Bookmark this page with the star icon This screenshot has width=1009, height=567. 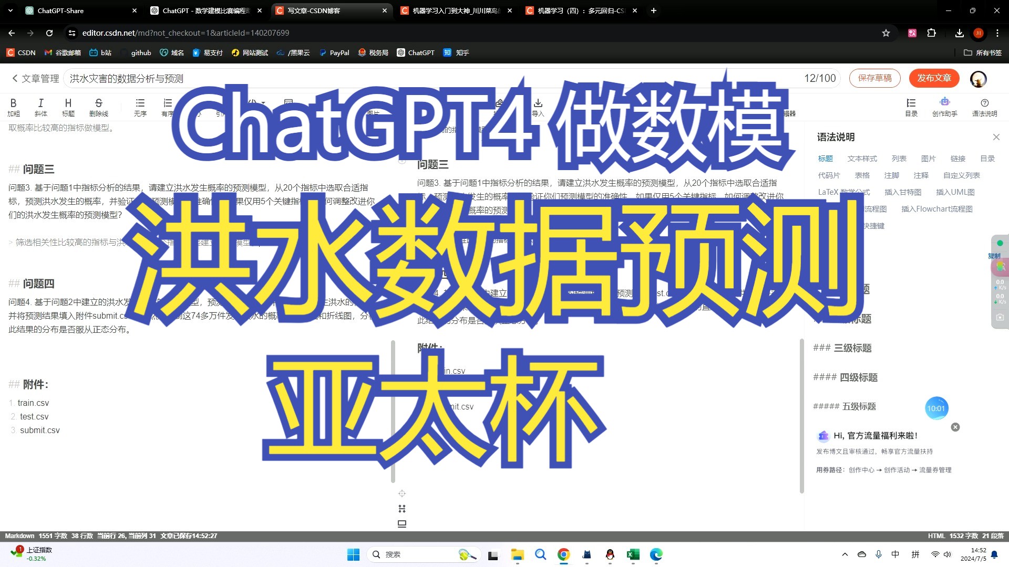(886, 33)
